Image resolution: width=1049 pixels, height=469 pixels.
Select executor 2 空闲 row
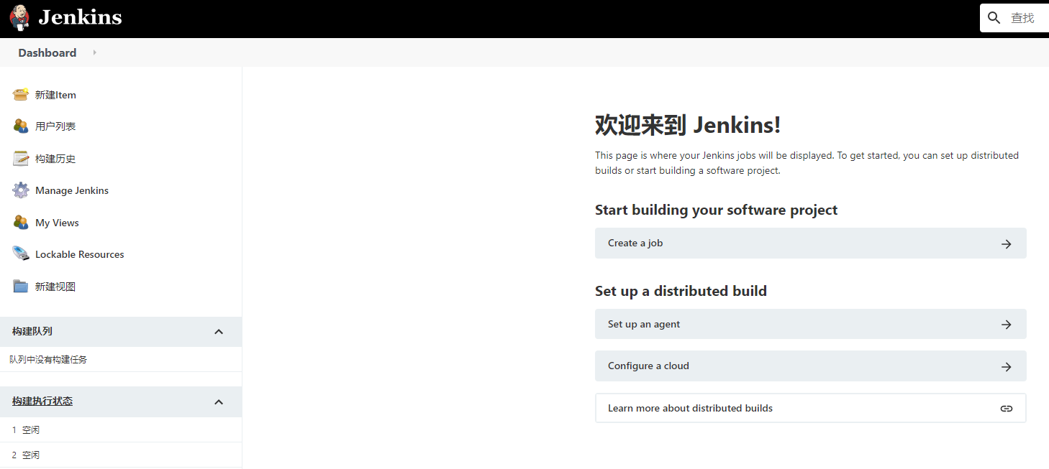click(x=121, y=455)
